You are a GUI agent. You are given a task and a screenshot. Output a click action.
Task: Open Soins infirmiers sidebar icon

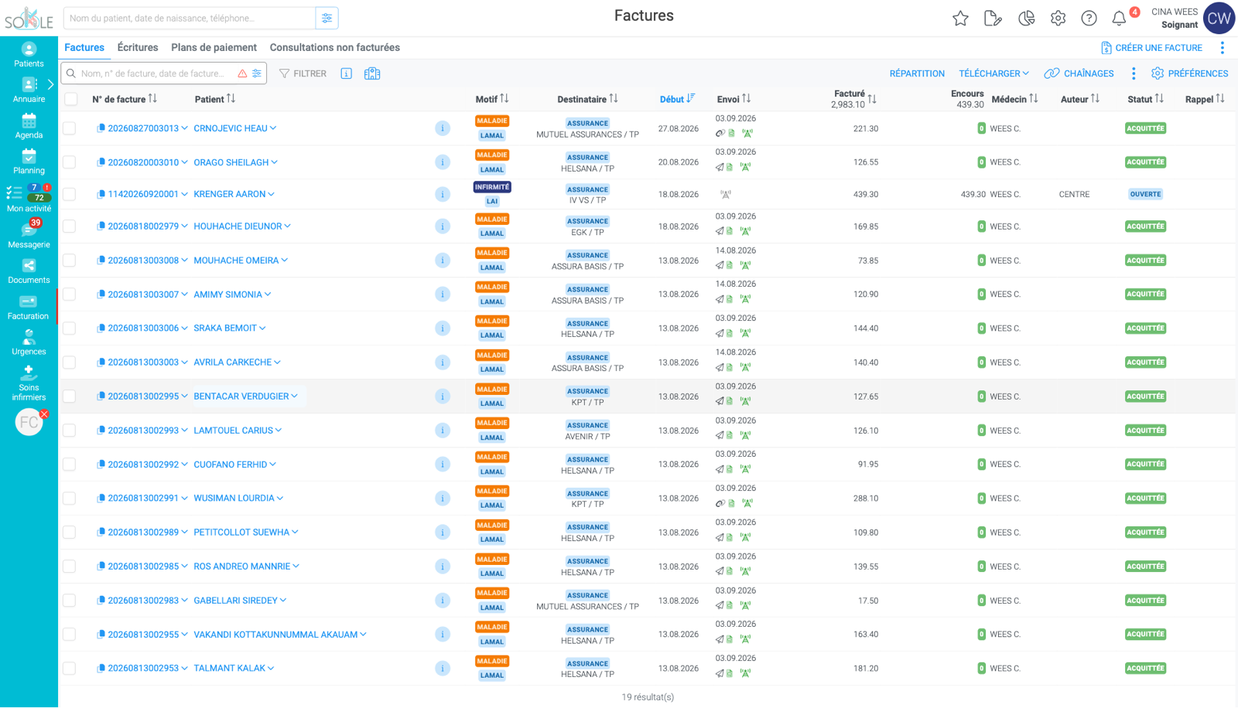[x=29, y=383]
